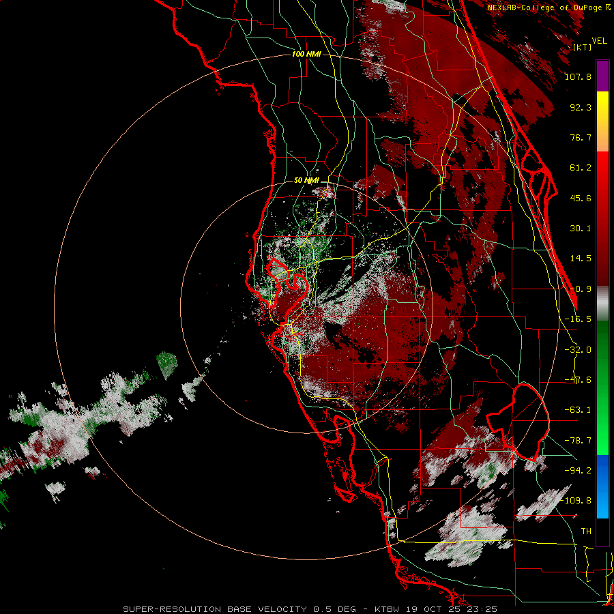Click the -16.5 velocity legend value
This screenshot has height=614, width=614.
pos(578,319)
